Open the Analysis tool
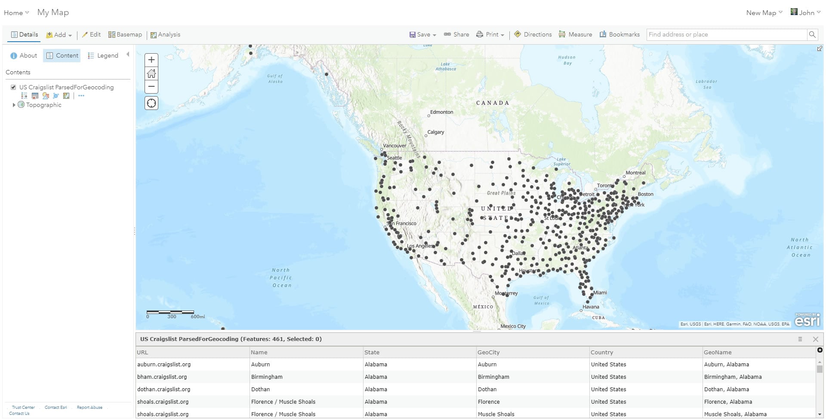Viewport: 826px width, 420px height. (x=165, y=34)
